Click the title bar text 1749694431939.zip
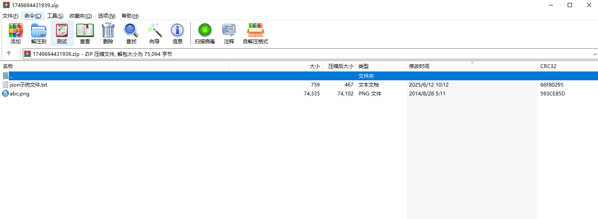Image resolution: width=598 pixels, height=219 pixels. 35,5
